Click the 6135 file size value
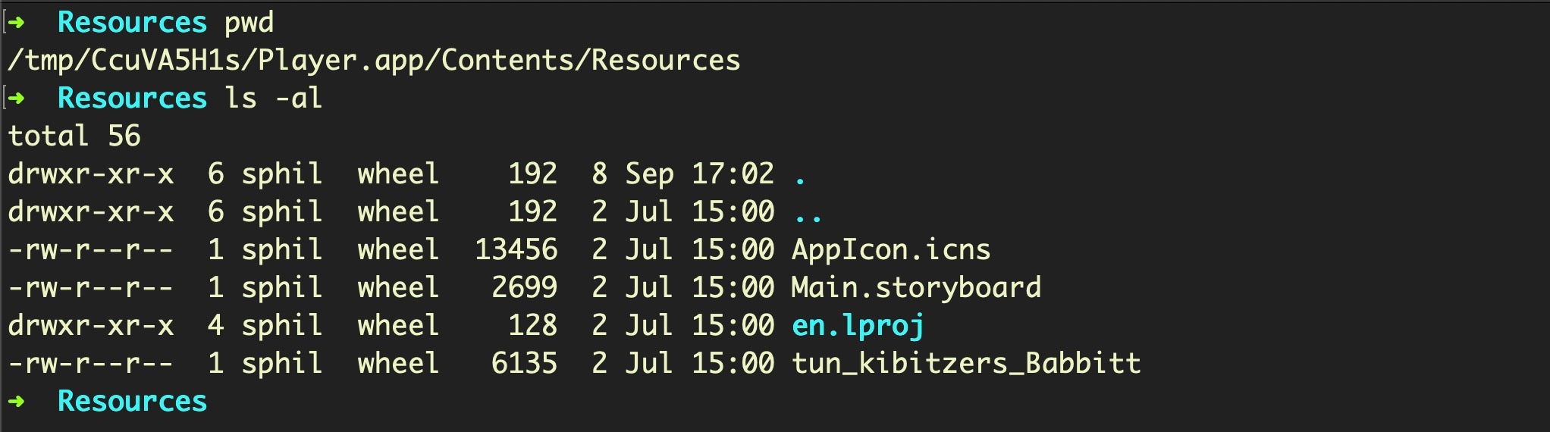This screenshot has height=432, width=1550. [x=525, y=364]
